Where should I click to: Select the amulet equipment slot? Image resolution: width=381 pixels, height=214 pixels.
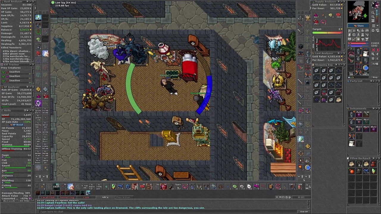(351, 53)
